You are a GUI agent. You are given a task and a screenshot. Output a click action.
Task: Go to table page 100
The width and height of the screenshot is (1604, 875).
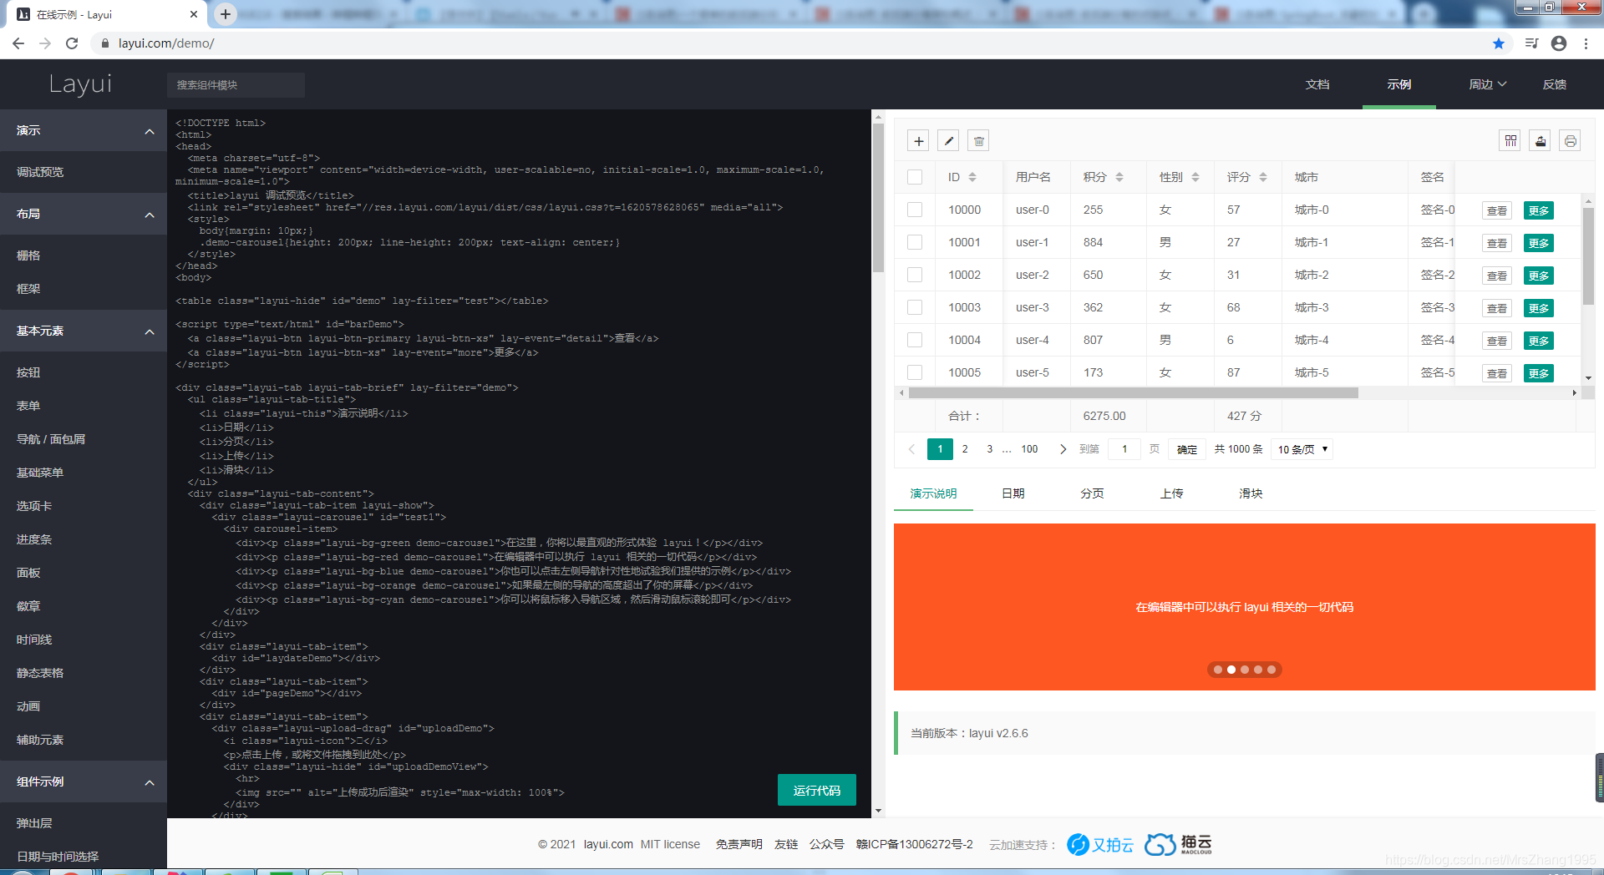pos(1029,449)
